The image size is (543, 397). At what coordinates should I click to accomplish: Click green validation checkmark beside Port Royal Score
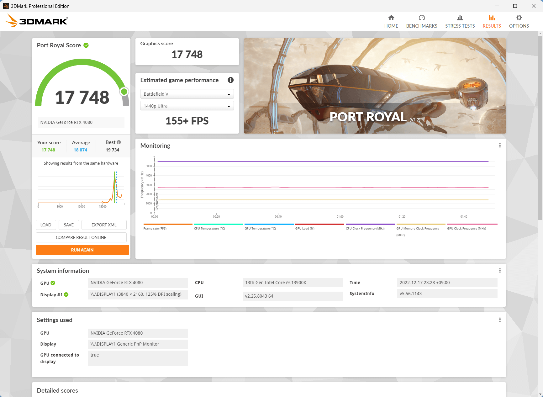pos(86,45)
